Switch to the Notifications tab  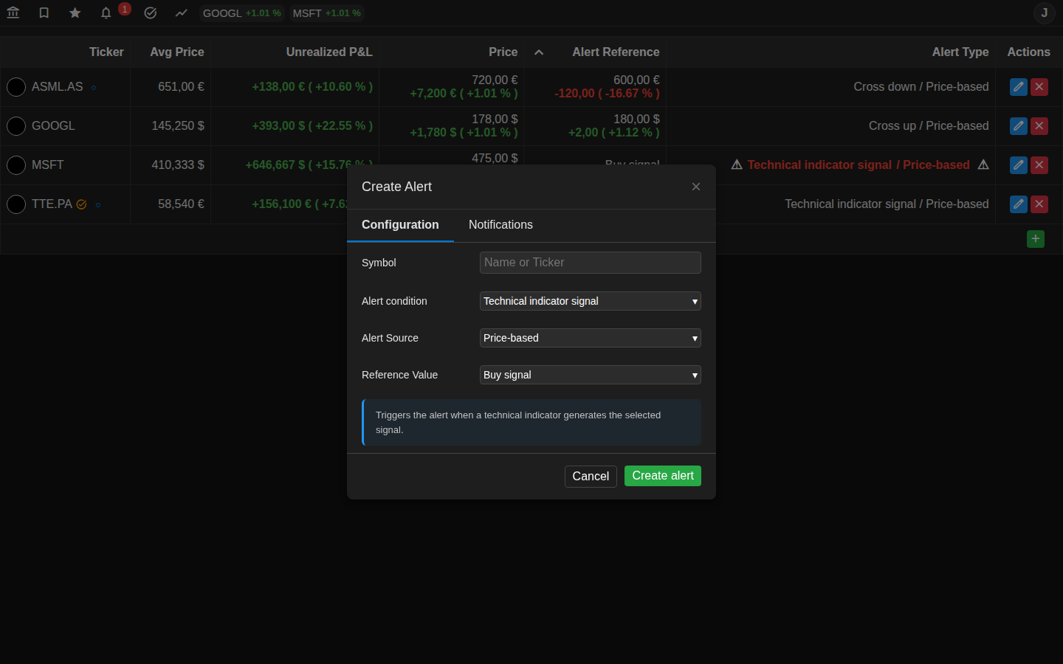click(x=500, y=225)
